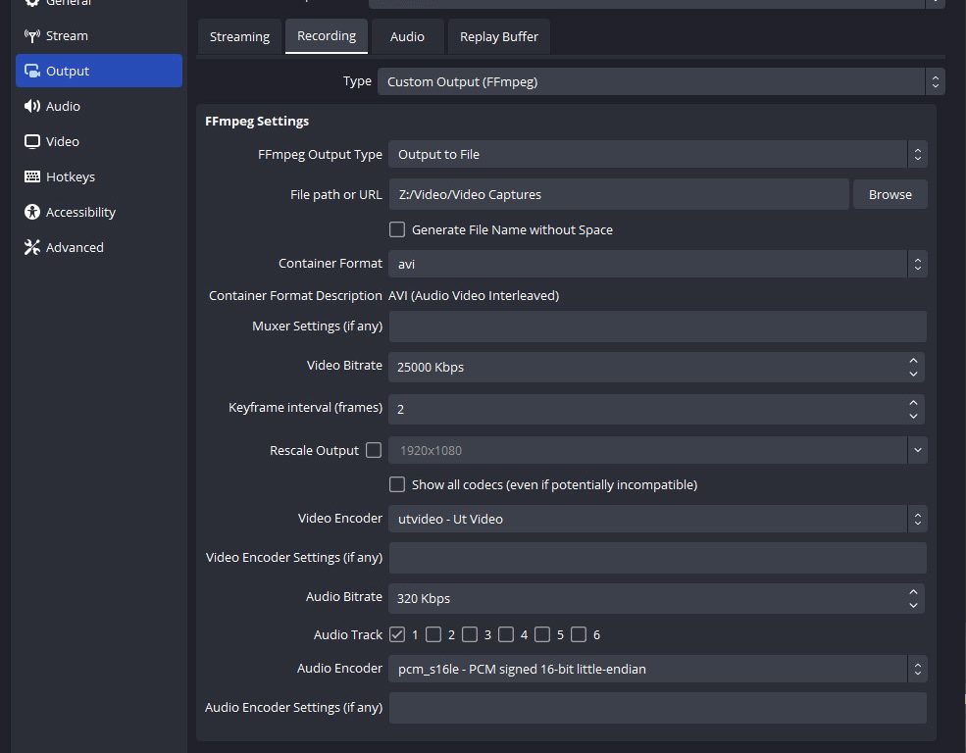Open Audio settings via speaker icon
Screen dimensions: 966x753
31,107
